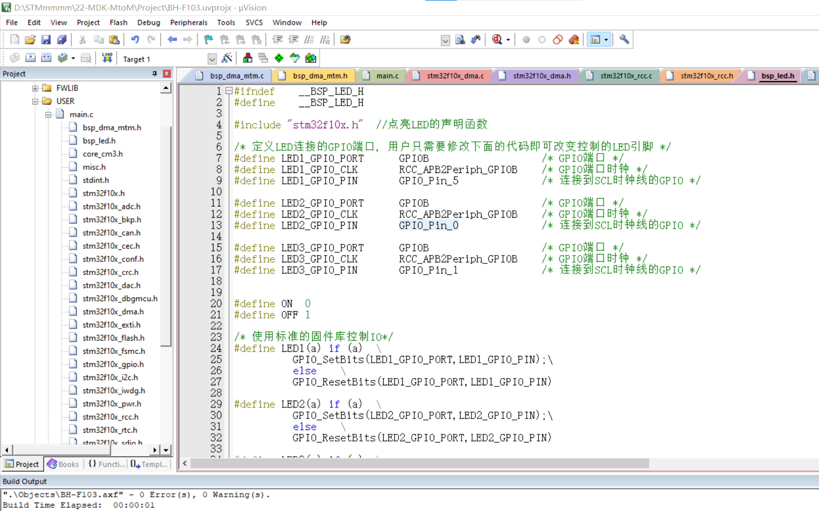
Task: Collapse the #ifndef code fold on line 1
Action: coord(229,91)
